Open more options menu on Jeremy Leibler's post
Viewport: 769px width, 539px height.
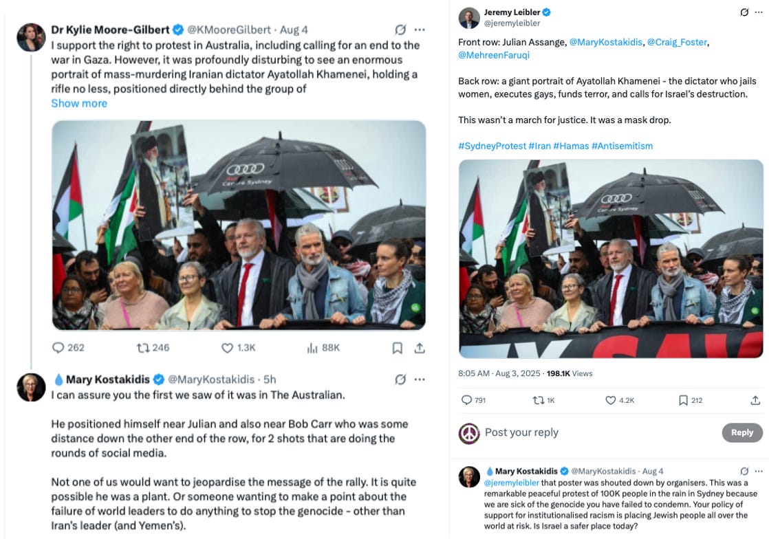click(758, 12)
